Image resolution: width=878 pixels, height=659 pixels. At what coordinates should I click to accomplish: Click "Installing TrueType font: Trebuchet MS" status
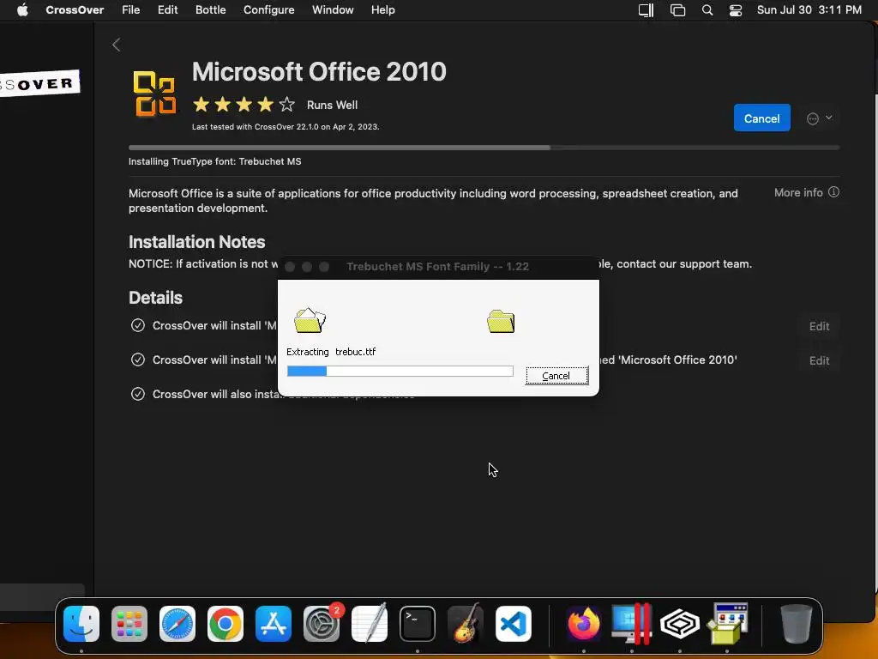214,161
